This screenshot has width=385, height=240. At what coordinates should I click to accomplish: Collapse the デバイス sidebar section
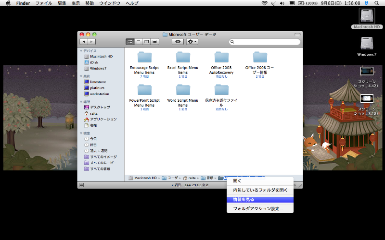coord(81,51)
